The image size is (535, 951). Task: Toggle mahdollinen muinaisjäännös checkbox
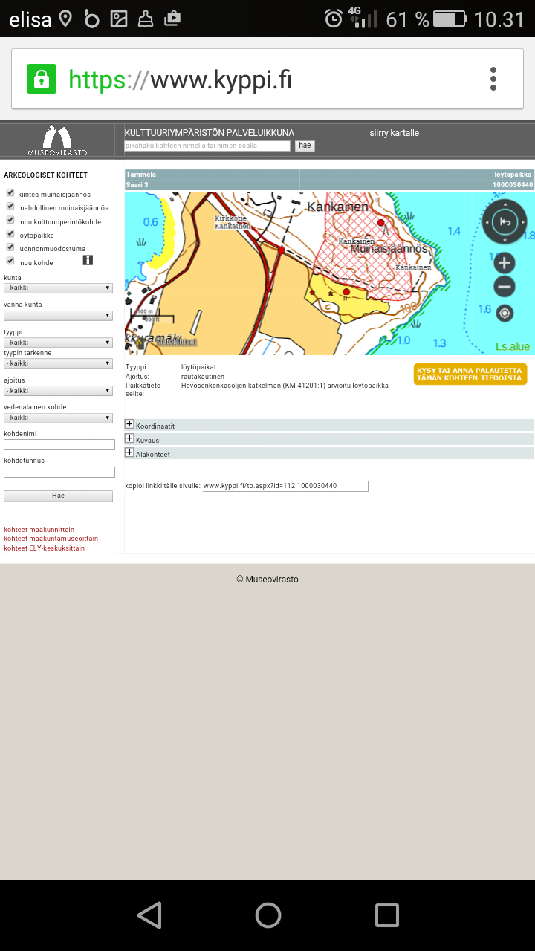(10, 207)
